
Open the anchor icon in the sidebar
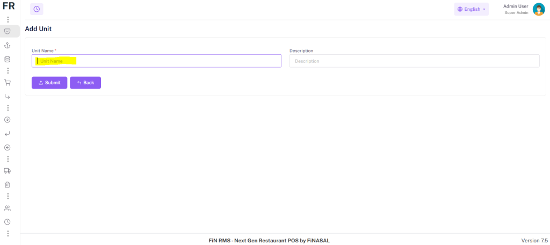pyautogui.click(x=8, y=45)
